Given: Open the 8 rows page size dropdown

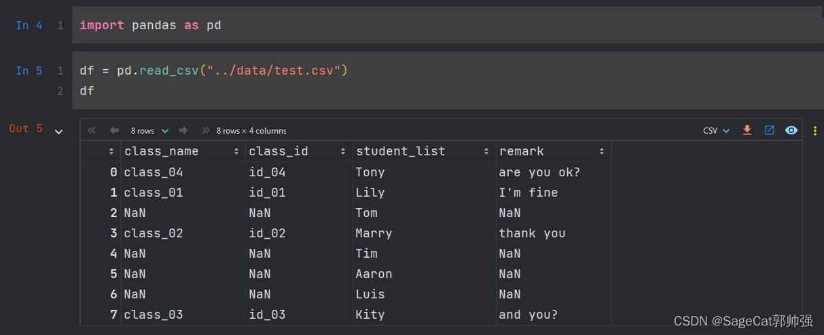Looking at the screenshot, I should pyautogui.click(x=149, y=131).
